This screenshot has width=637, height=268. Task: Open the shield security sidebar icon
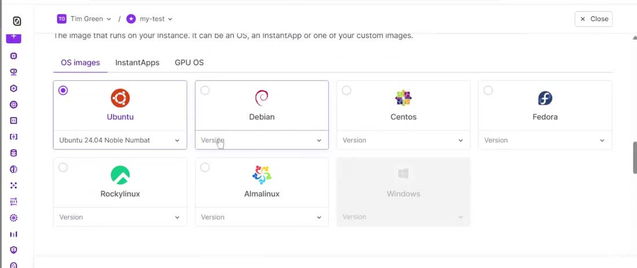[13, 250]
